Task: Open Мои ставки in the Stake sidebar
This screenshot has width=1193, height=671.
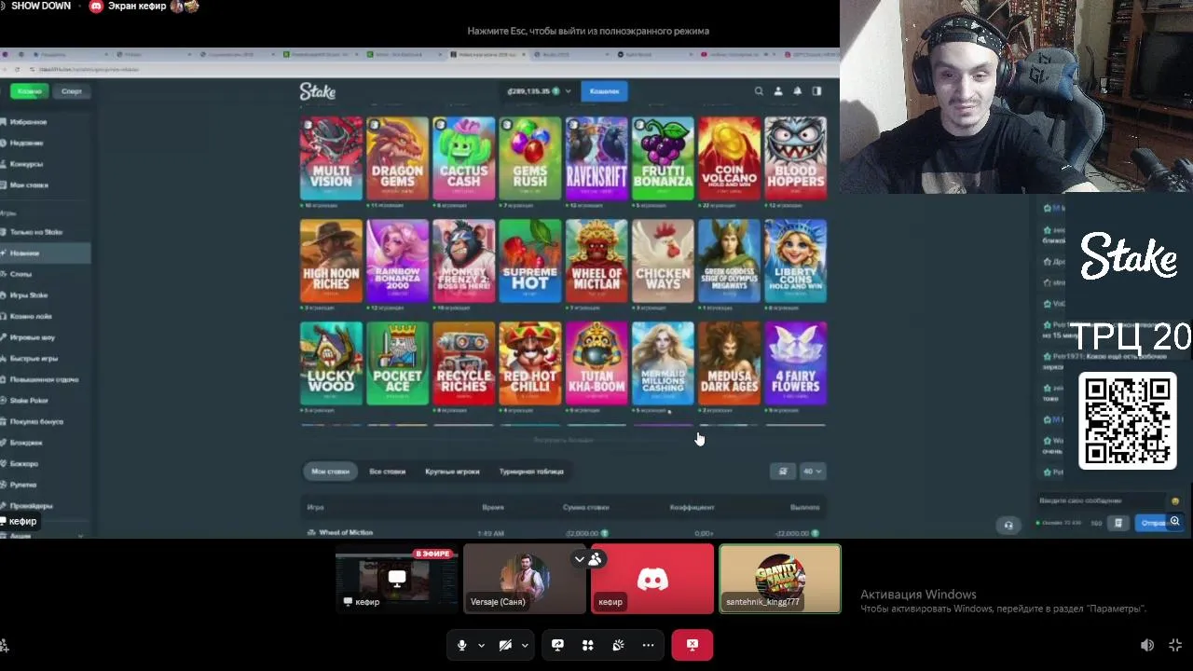Action: tap(29, 185)
